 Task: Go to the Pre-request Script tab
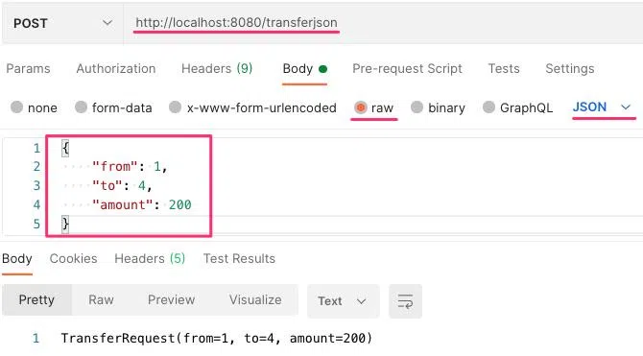pos(407,68)
